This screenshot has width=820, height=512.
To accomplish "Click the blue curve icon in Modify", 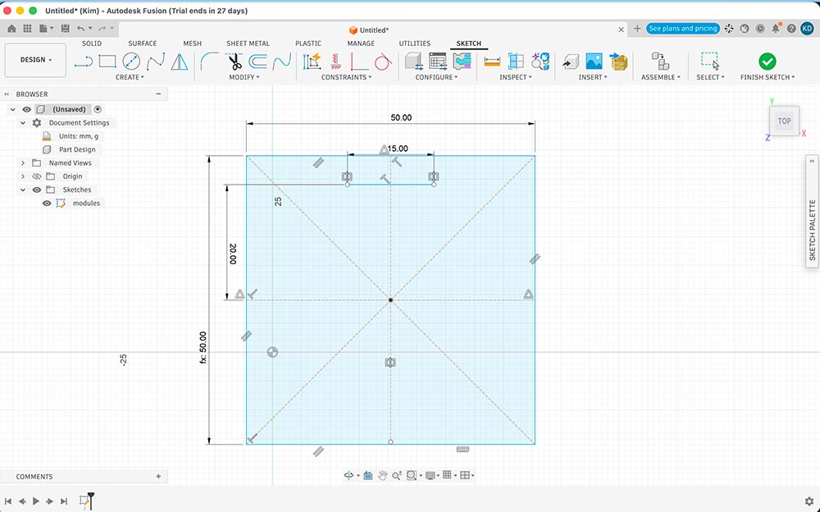I will 282,62.
